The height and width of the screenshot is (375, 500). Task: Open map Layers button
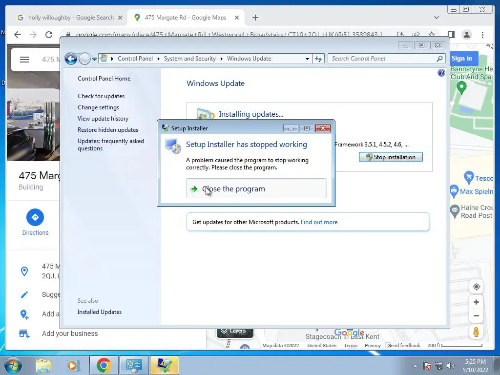pos(235,332)
